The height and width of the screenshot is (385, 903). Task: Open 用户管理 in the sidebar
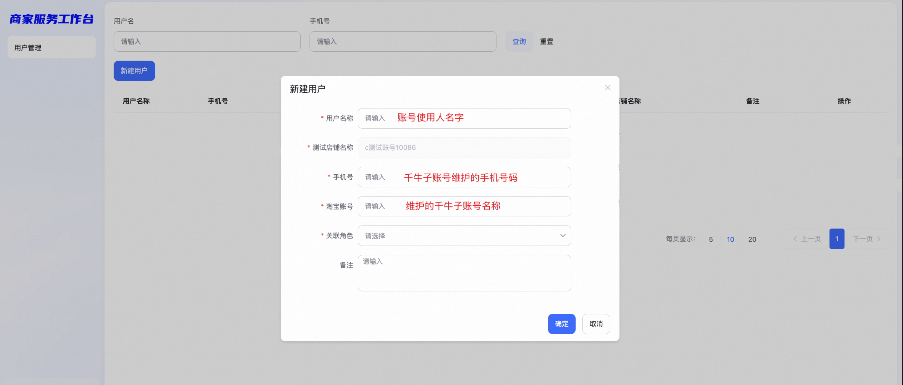51,47
